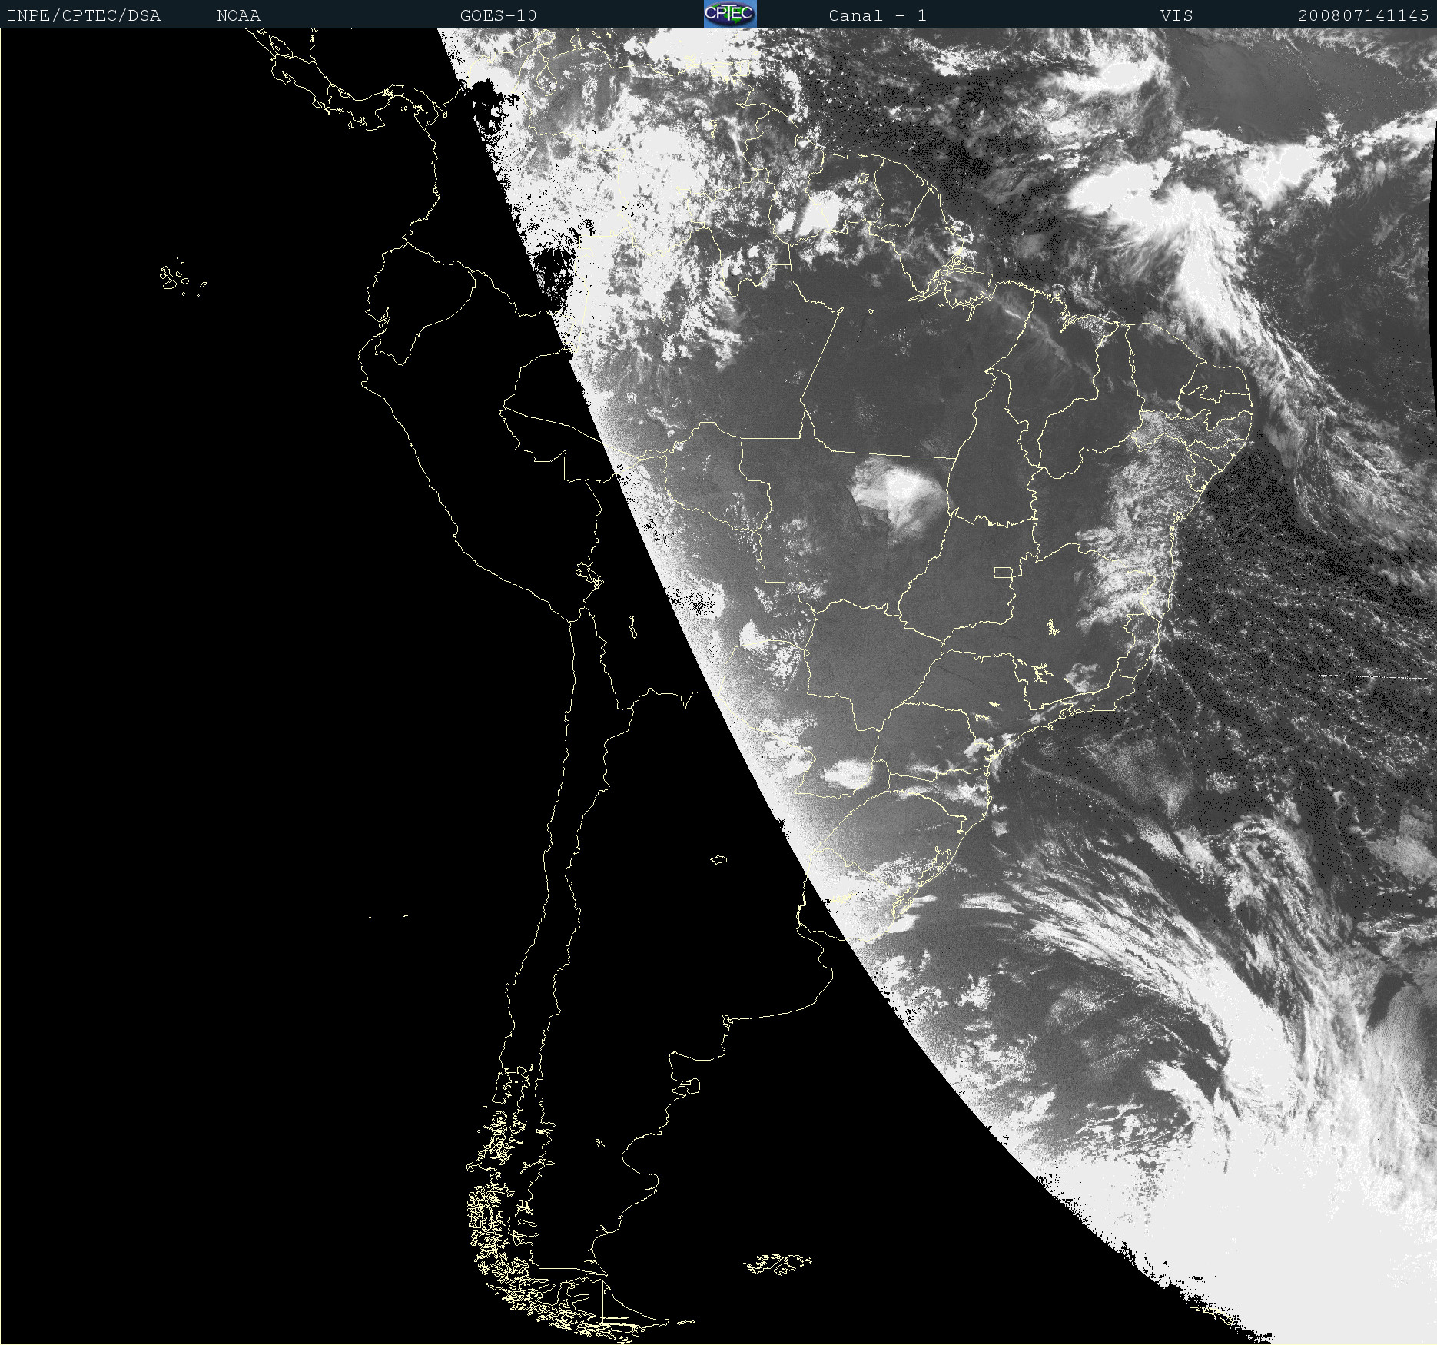Viewport: 1437px width, 1345px height.
Task: Click the 'Canal - 1' channel label
Action: tap(878, 15)
